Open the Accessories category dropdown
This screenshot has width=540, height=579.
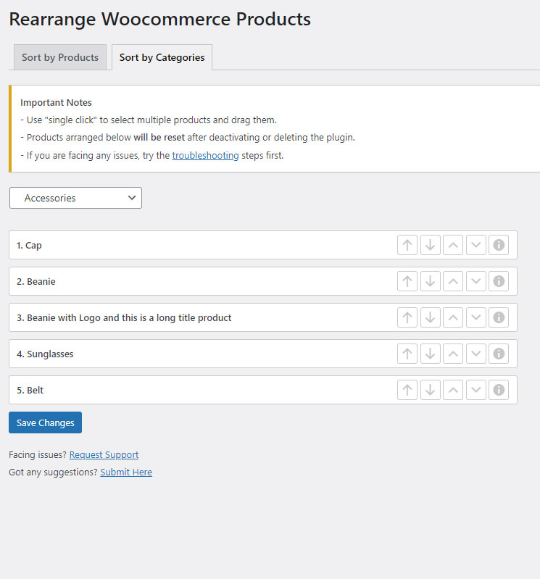[x=75, y=198]
